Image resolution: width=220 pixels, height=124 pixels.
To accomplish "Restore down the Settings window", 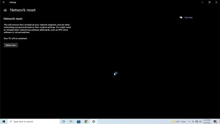I will (209, 2).
